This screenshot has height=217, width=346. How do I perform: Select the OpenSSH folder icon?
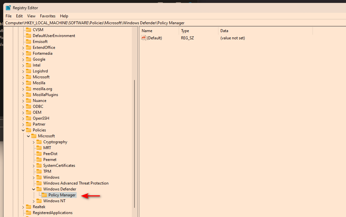(29, 118)
